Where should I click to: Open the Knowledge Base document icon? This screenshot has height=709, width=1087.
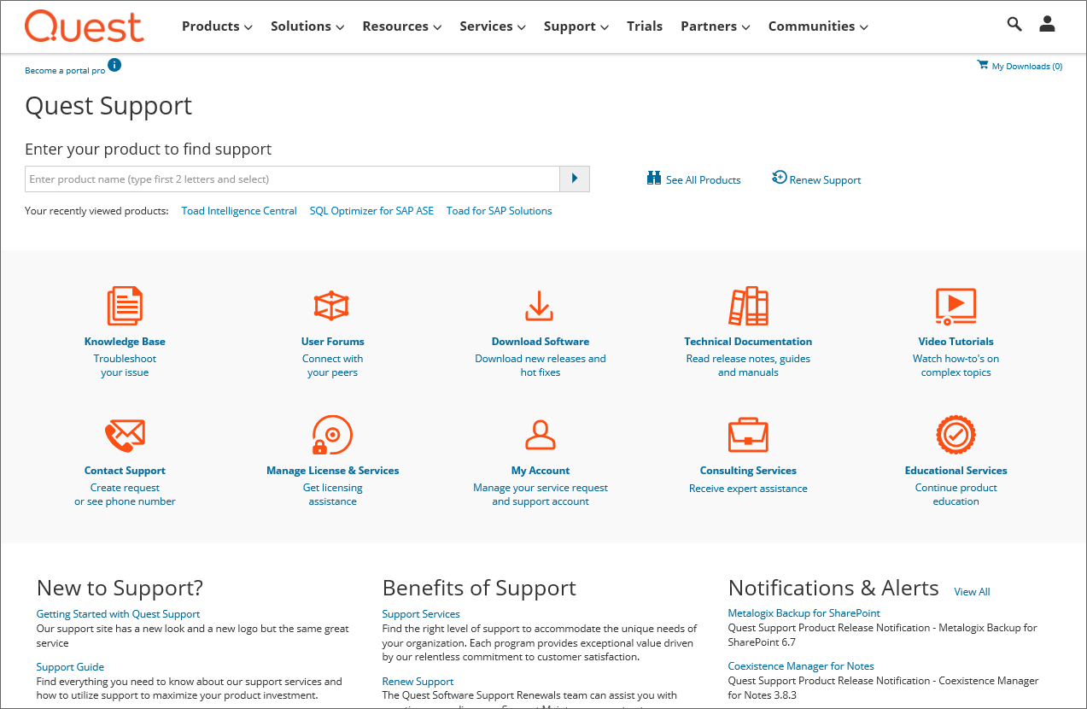125,306
